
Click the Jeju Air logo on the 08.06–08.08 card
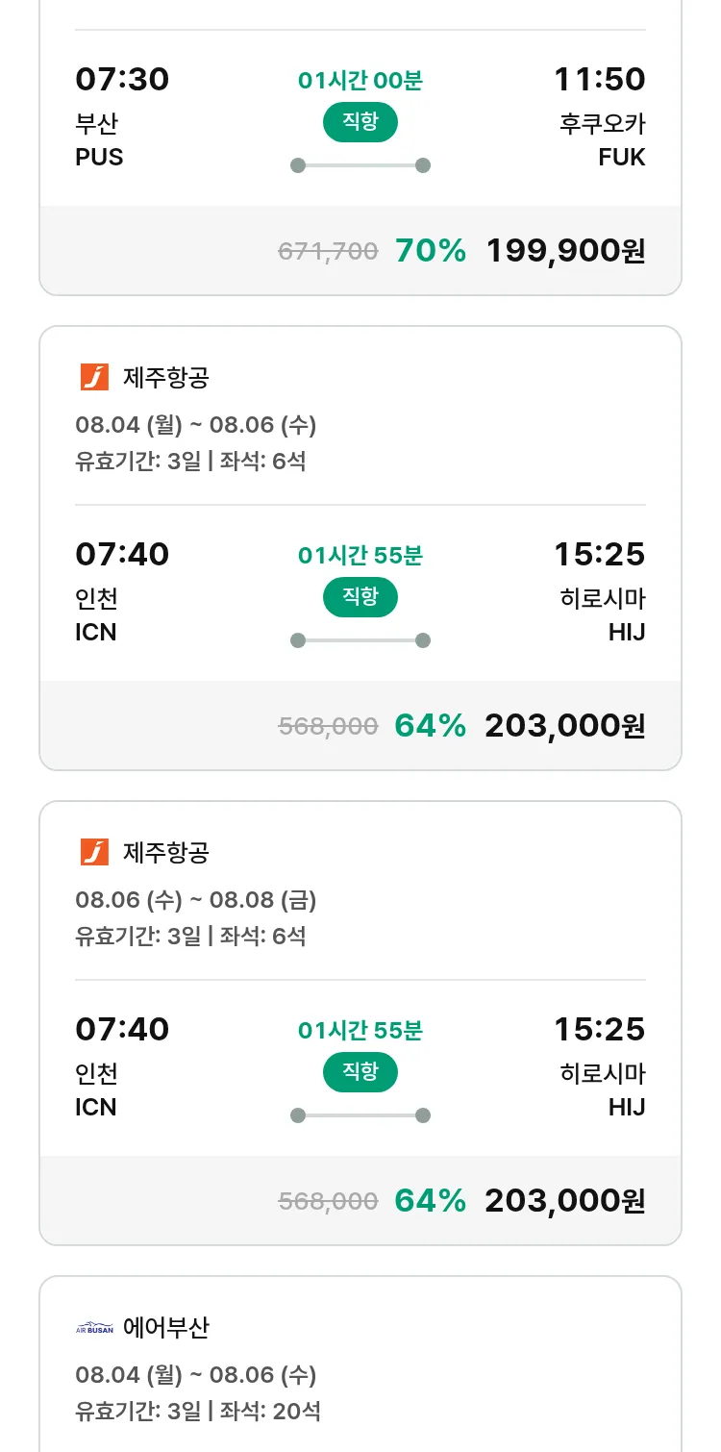tap(94, 852)
